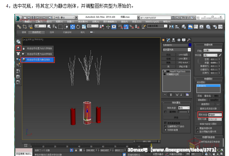The image size is (229, 156).
Task: Click the '镜像图形' button
Action: [x=206, y=104]
